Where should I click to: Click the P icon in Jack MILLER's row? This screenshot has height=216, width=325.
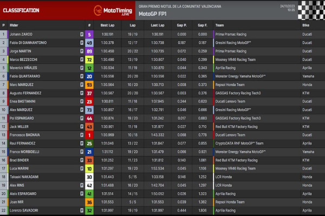(x=82, y=127)
